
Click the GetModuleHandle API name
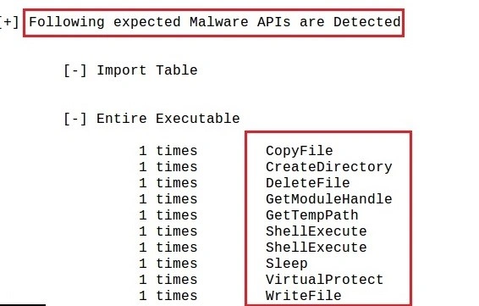tap(328, 199)
